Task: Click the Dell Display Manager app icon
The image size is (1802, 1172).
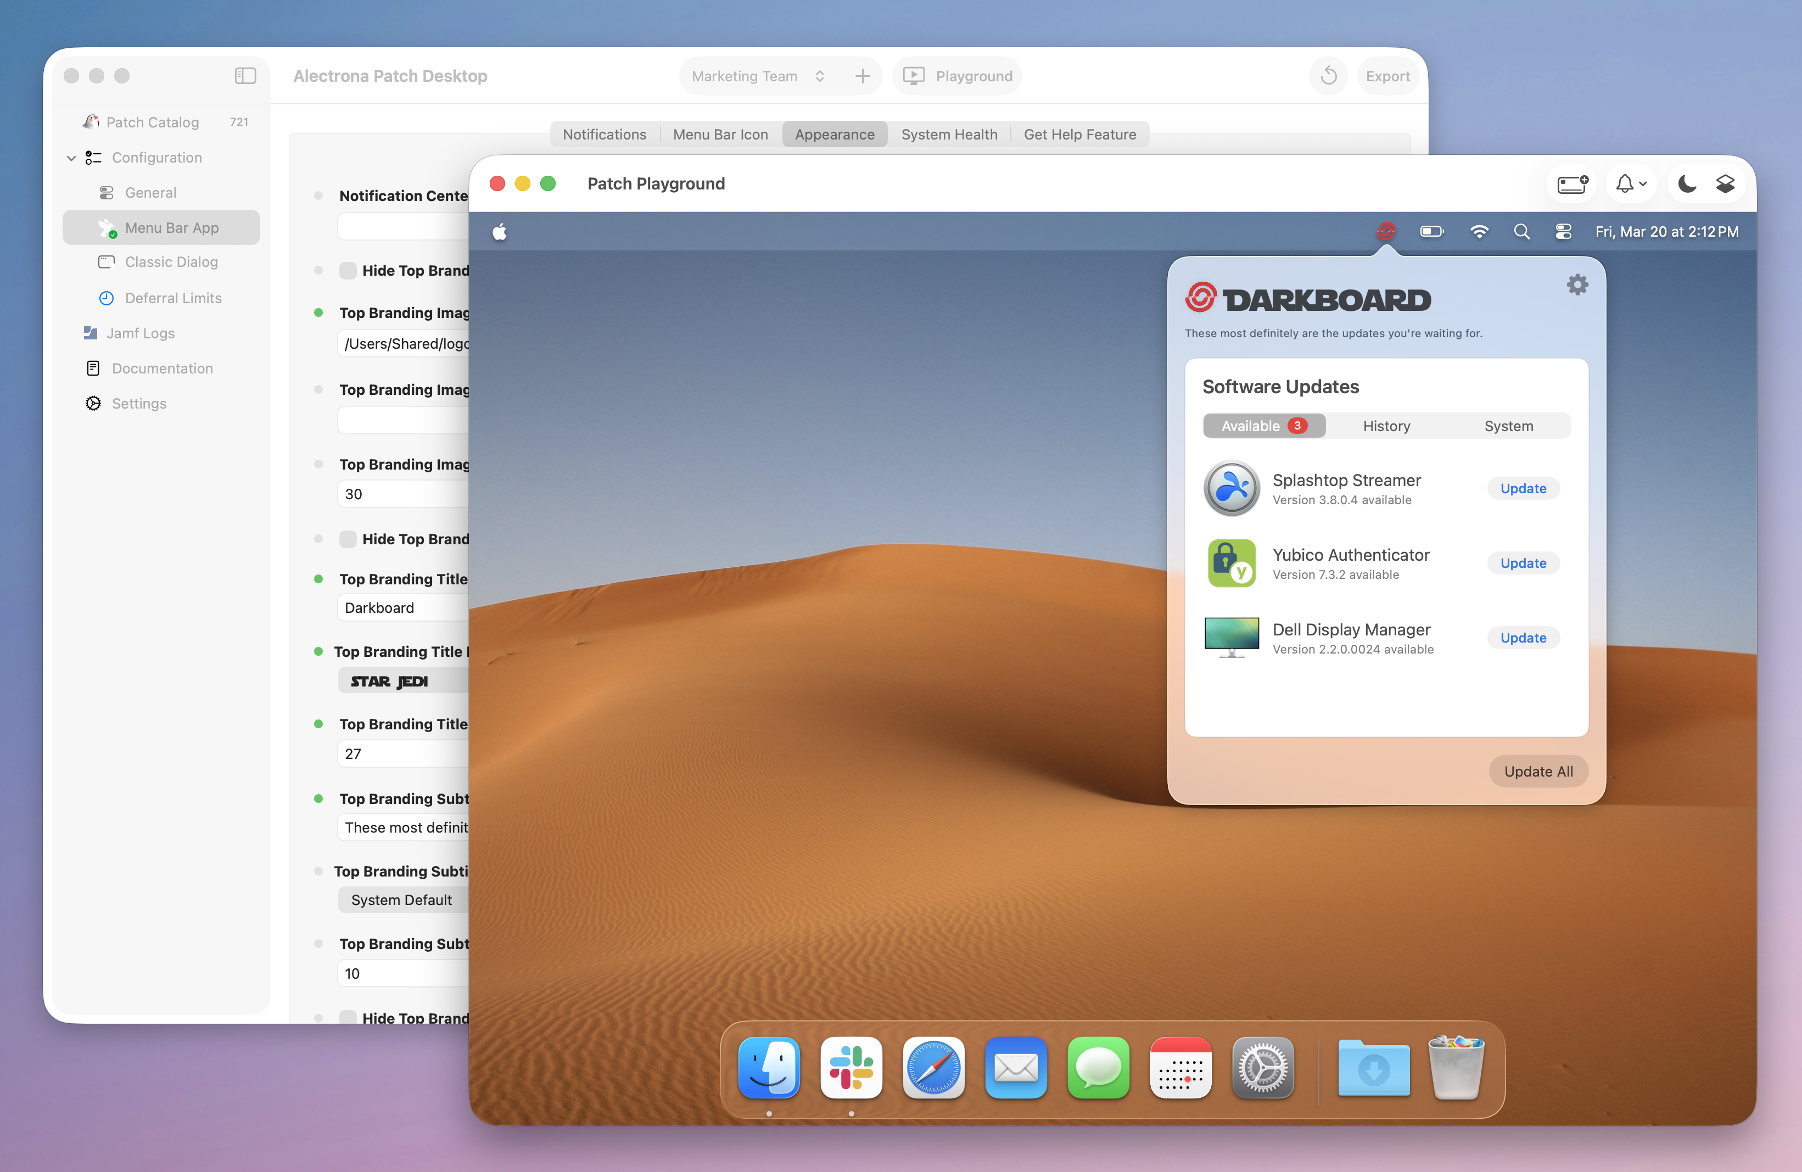Action: pyautogui.click(x=1232, y=638)
